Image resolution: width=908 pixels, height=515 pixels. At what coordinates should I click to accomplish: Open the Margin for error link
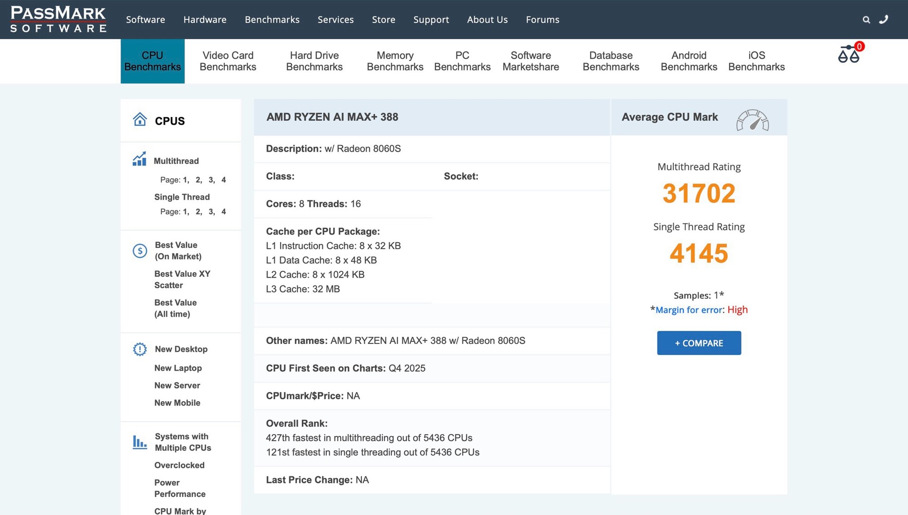tap(689, 310)
